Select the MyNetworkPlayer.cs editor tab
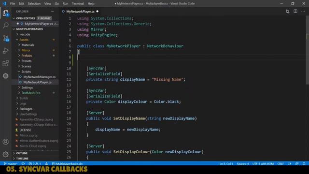 click(80, 12)
